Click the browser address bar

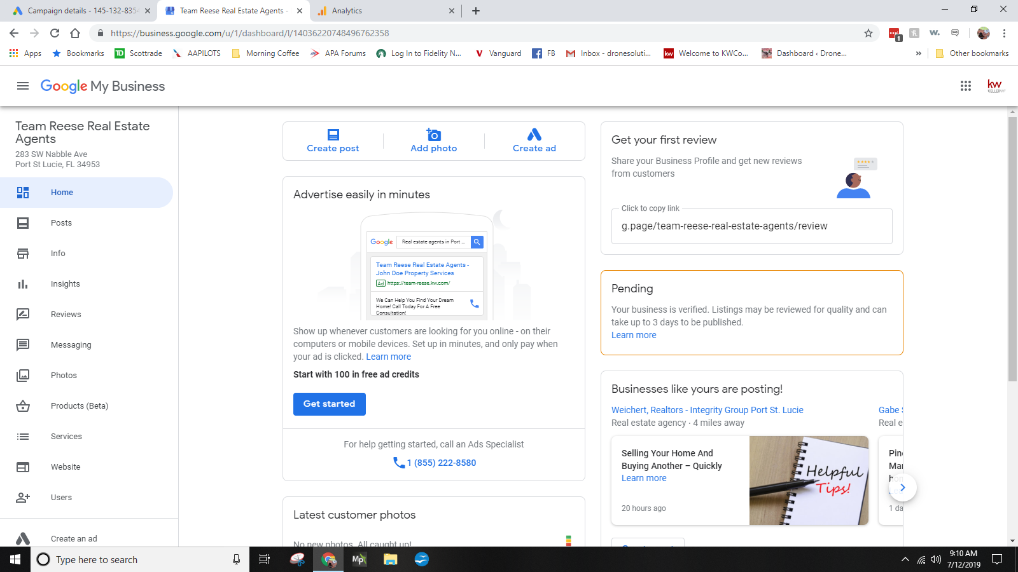click(x=484, y=33)
